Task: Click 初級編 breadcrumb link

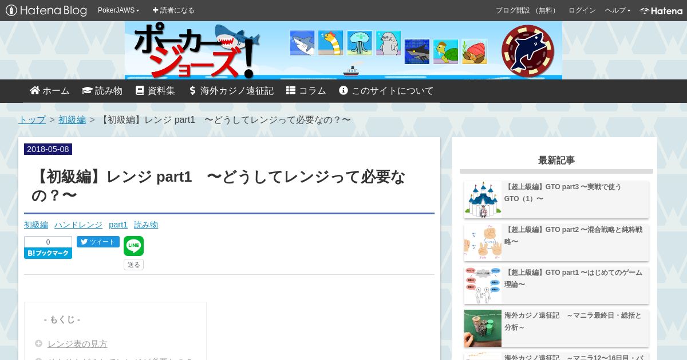Action: click(72, 120)
